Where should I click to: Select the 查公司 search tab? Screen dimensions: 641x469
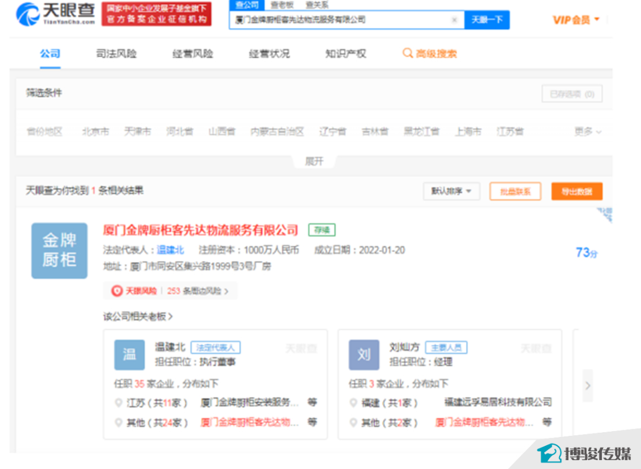pos(247,5)
